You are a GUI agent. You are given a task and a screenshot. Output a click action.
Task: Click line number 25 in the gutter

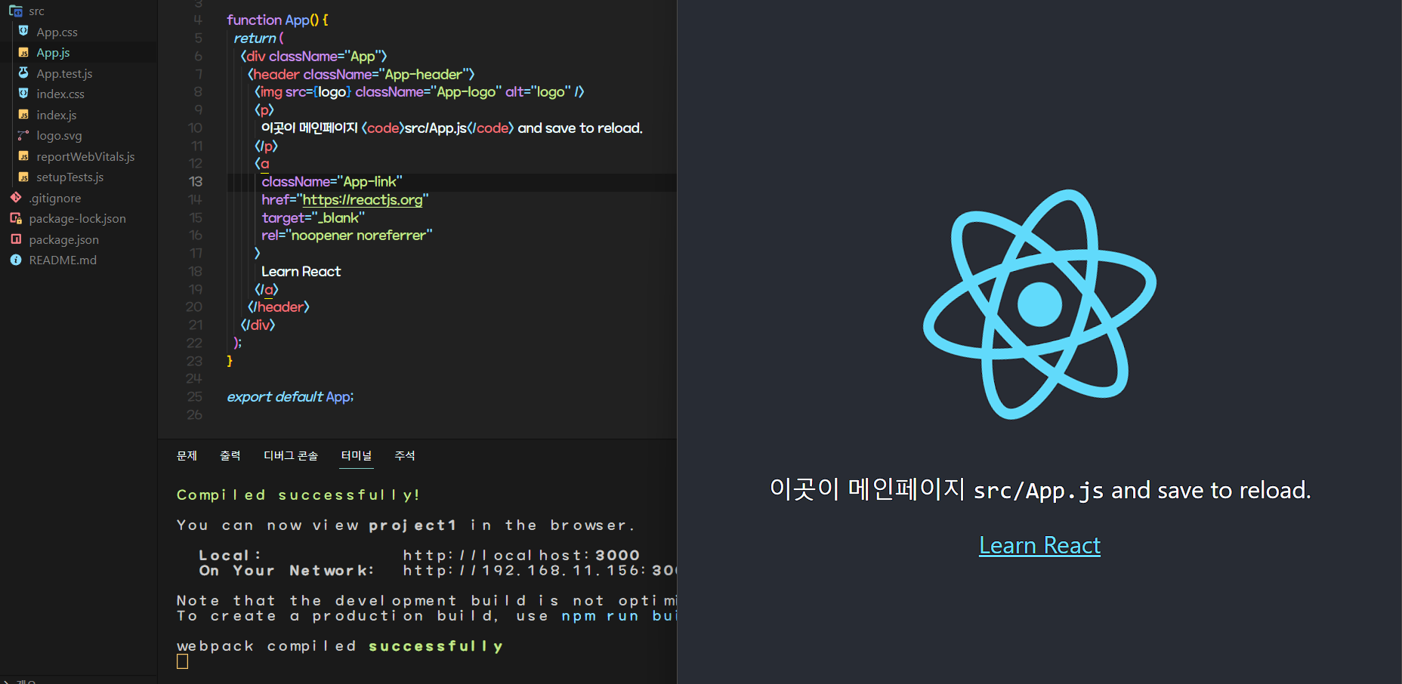[x=195, y=396]
